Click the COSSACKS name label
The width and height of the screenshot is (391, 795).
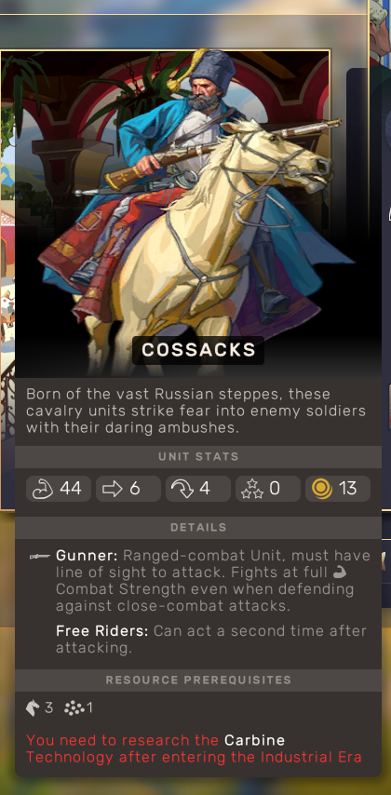(x=198, y=350)
